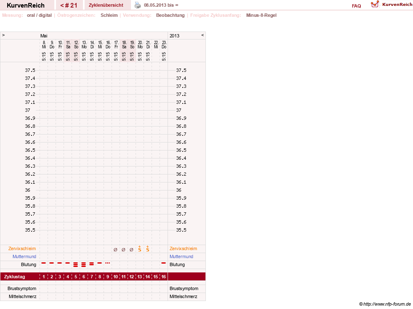Click the bleeding mark on cycle day 8
The image size is (413, 309).
(99, 263)
